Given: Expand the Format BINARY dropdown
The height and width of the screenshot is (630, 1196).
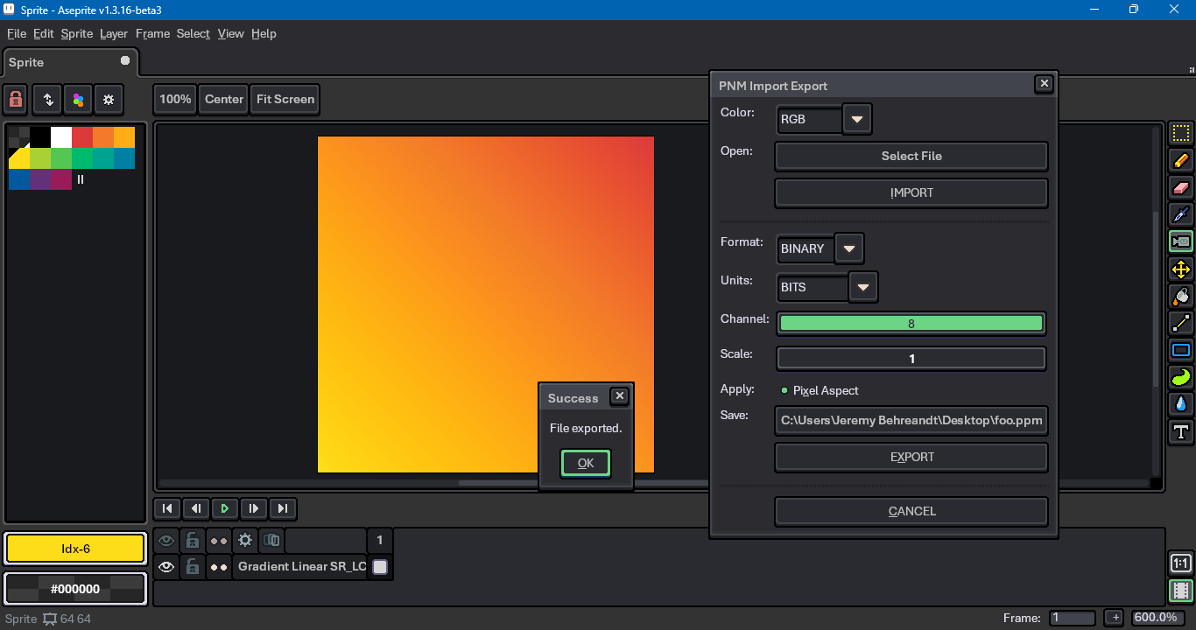Looking at the screenshot, I should pos(848,248).
